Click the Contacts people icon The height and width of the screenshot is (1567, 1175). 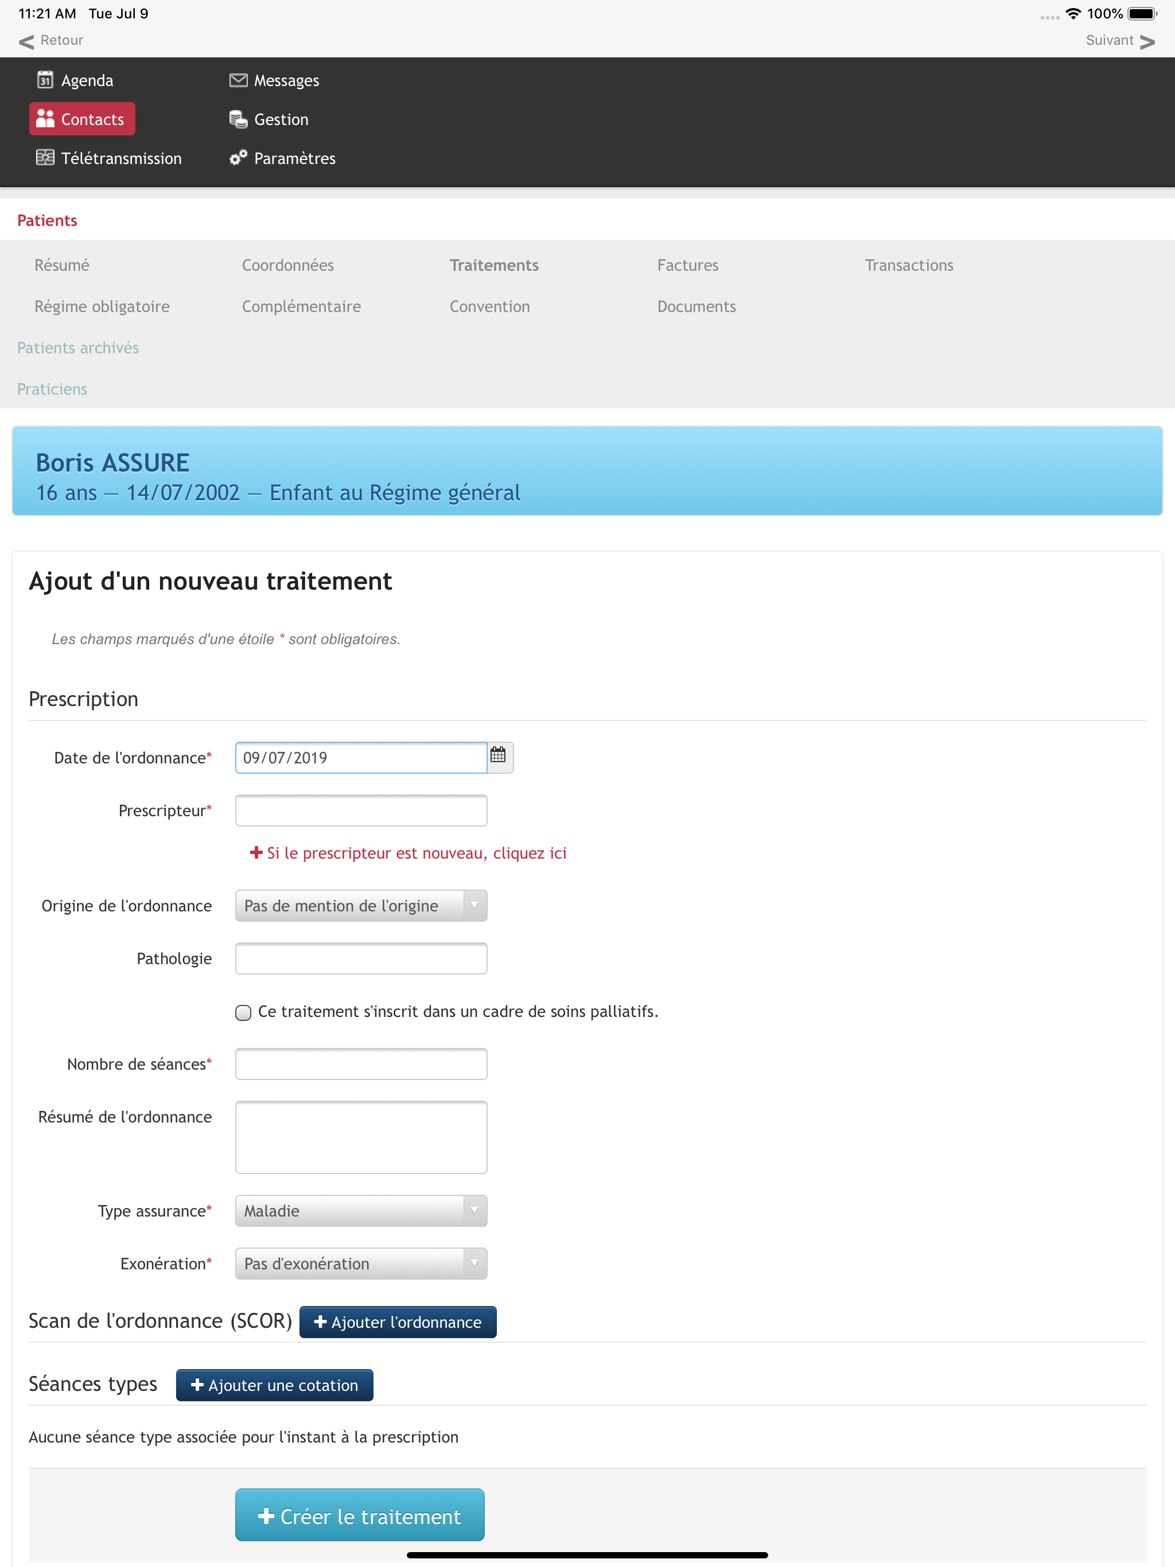(x=45, y=118)
